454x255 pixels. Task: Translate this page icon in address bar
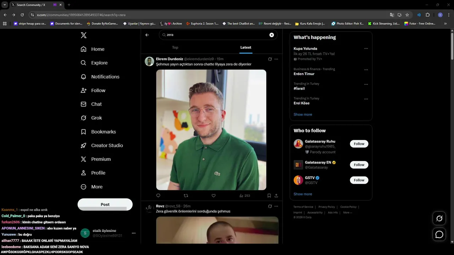click(392, 15)
